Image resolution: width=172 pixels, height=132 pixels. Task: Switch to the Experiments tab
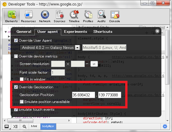[76, 32]
